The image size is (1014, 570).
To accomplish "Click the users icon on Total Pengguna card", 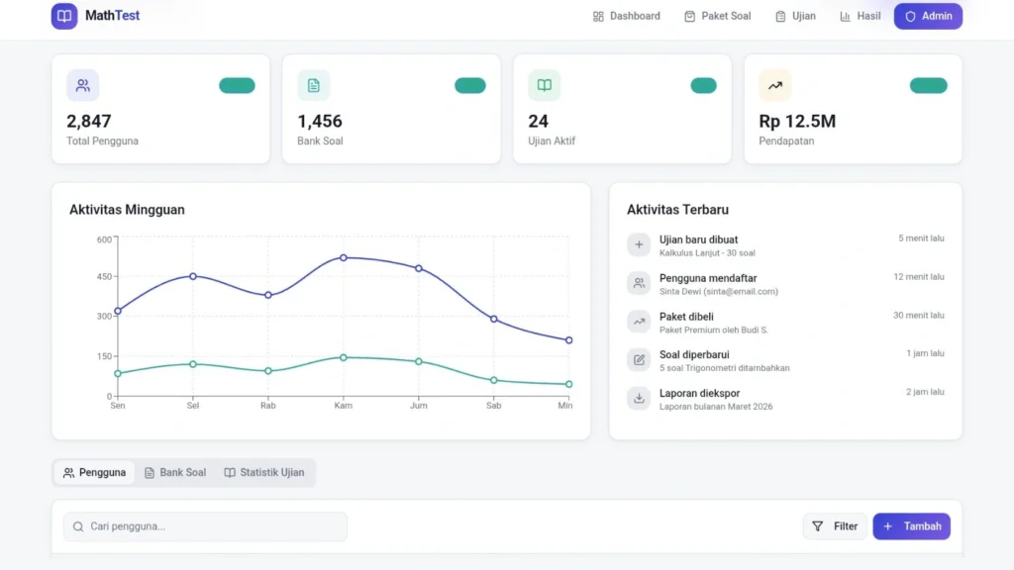I will [x=83, y=85].
